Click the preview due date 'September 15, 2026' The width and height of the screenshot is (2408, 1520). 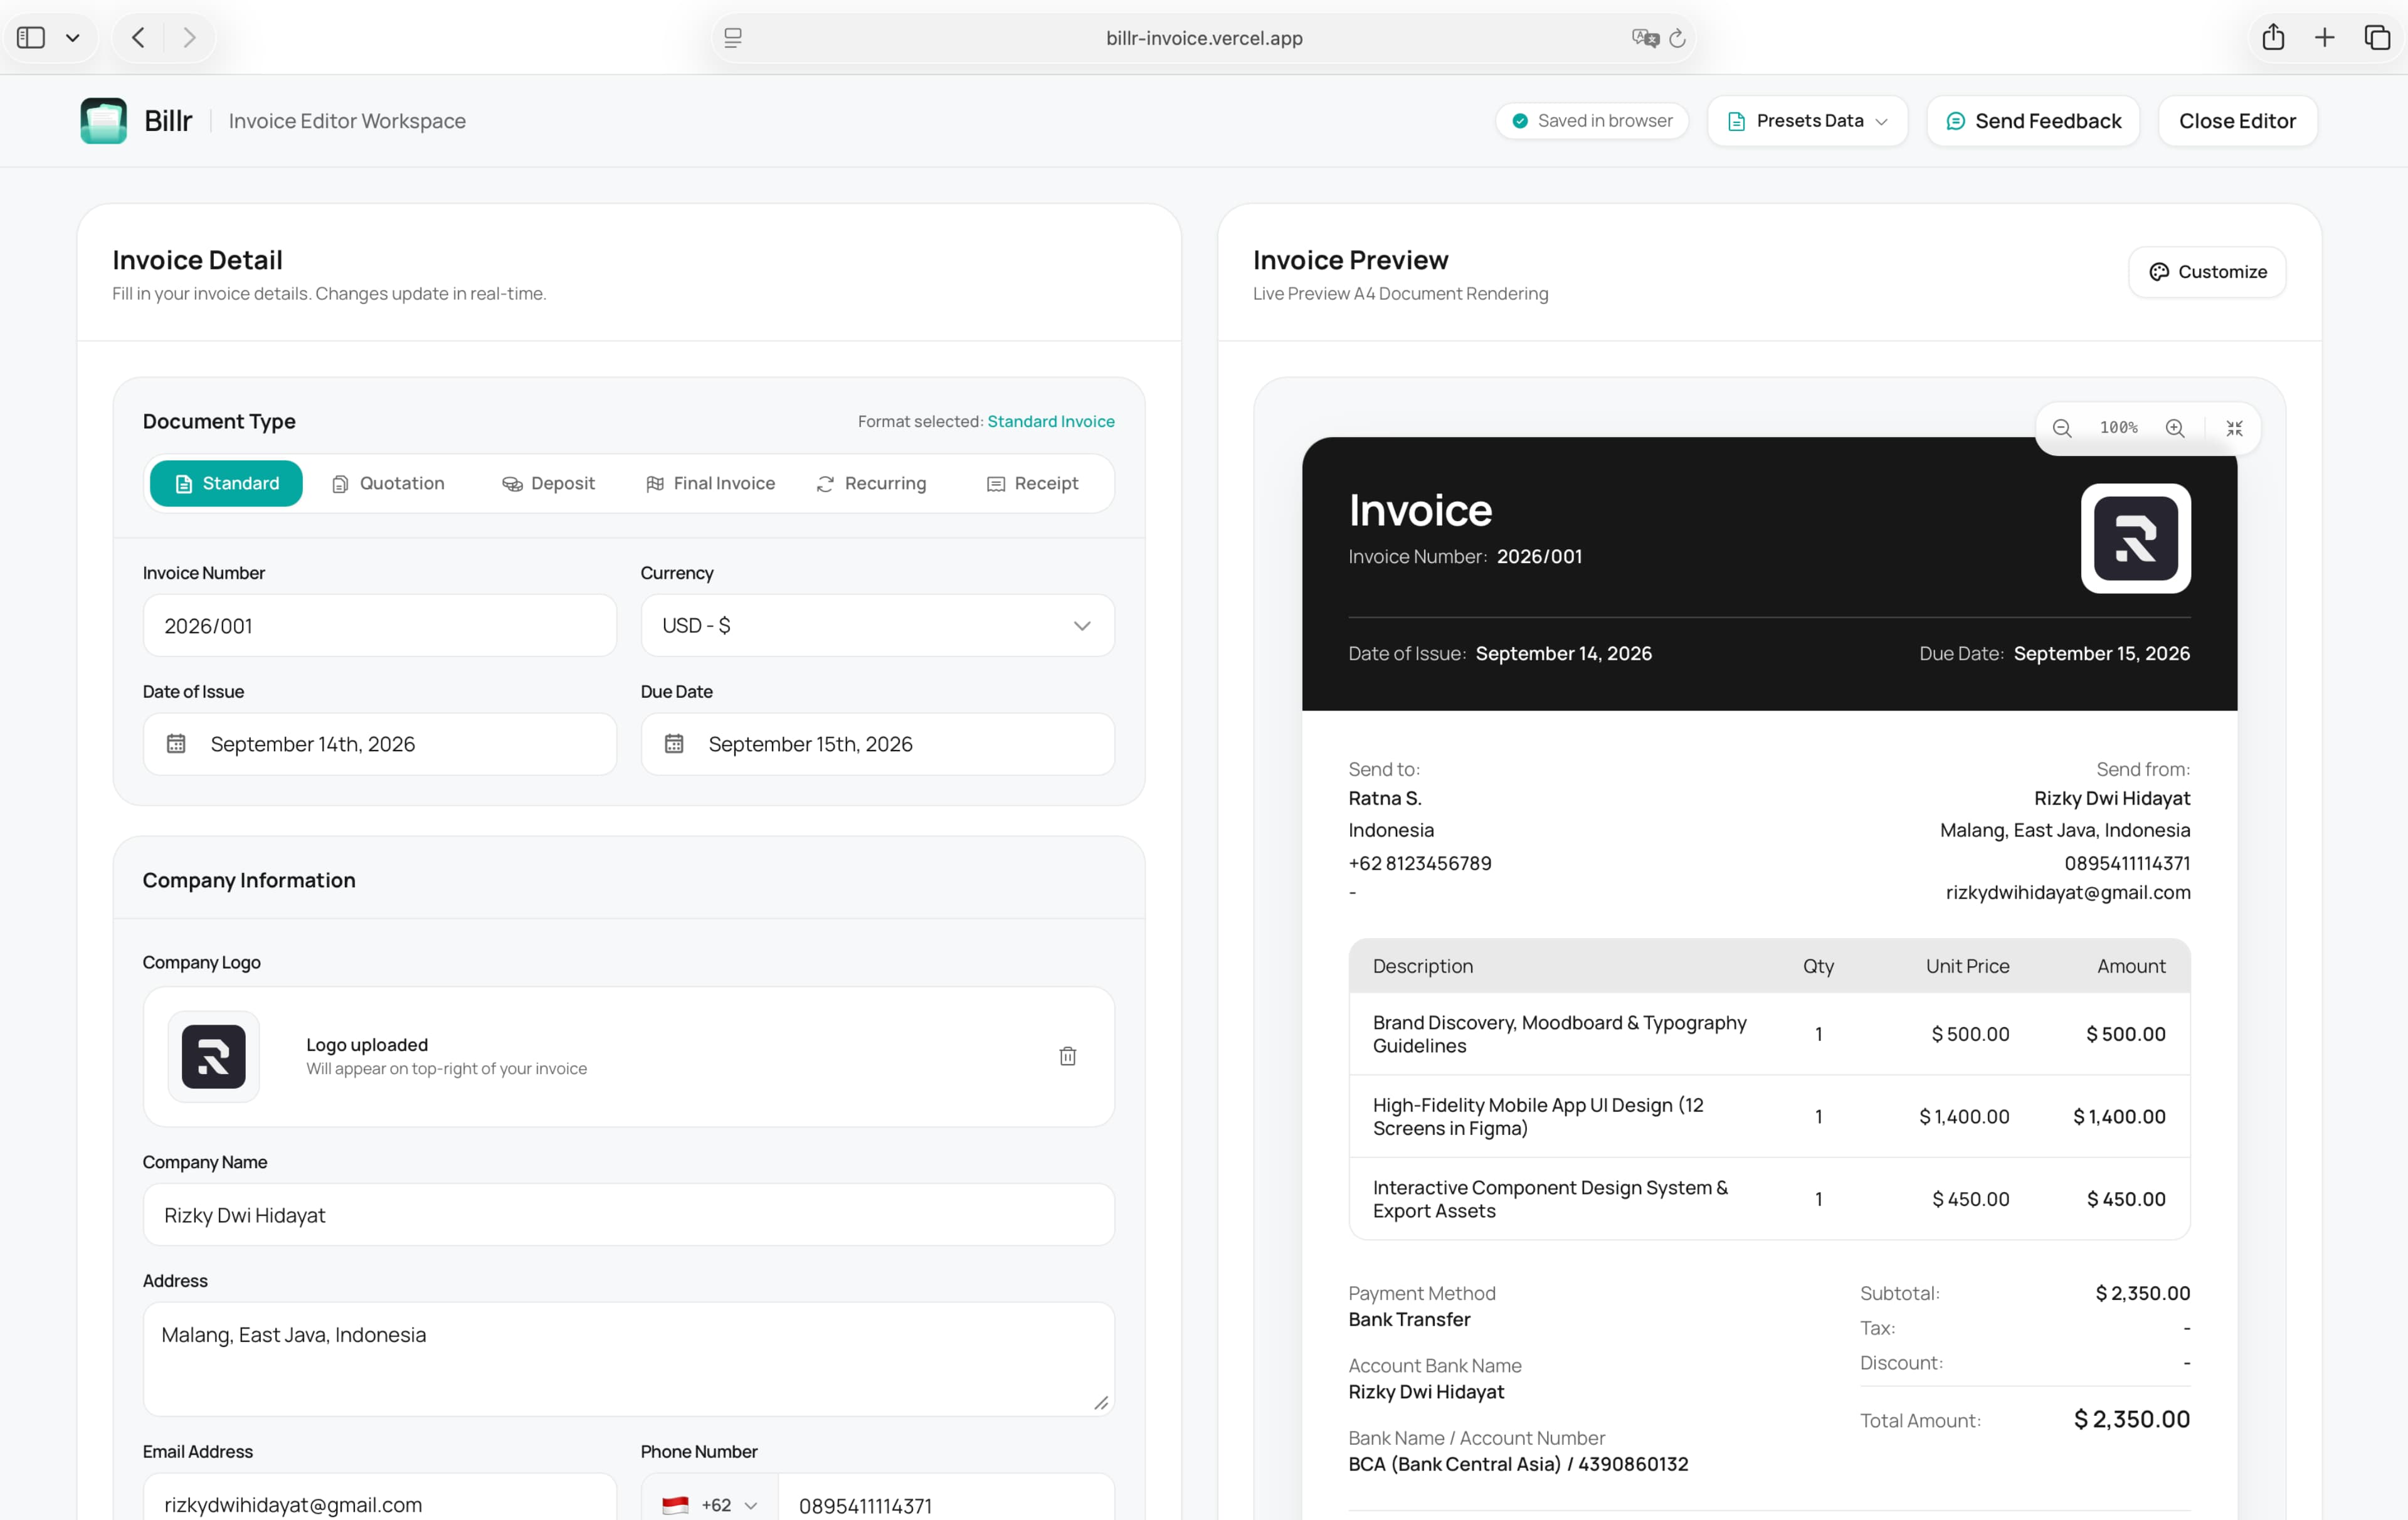[x=2102, y=654]
